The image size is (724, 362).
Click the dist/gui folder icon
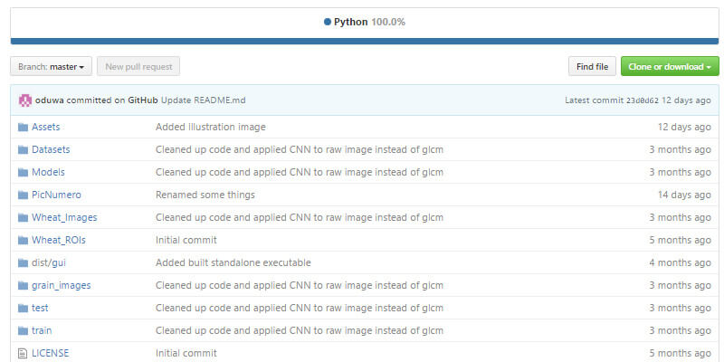pos(24,262)
